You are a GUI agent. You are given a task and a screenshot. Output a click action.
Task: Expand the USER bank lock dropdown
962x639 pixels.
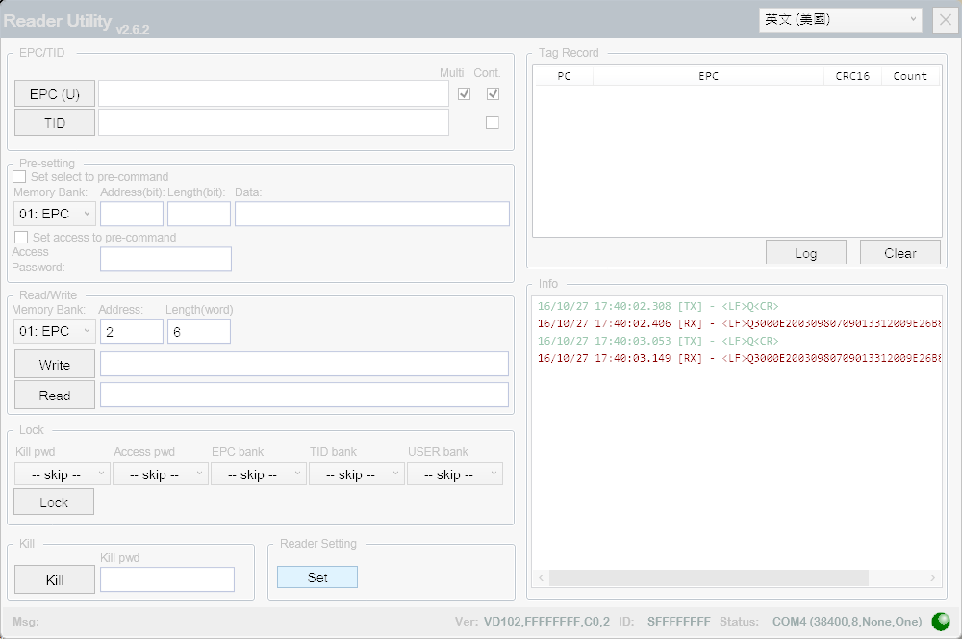click(455, 474)
